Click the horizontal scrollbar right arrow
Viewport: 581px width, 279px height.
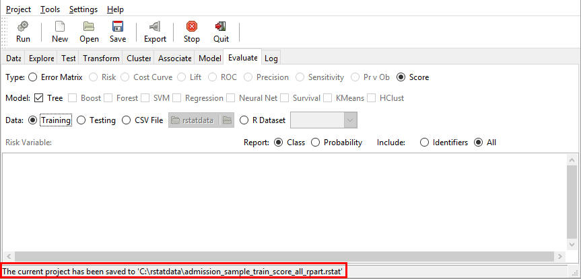coord(560,256)
